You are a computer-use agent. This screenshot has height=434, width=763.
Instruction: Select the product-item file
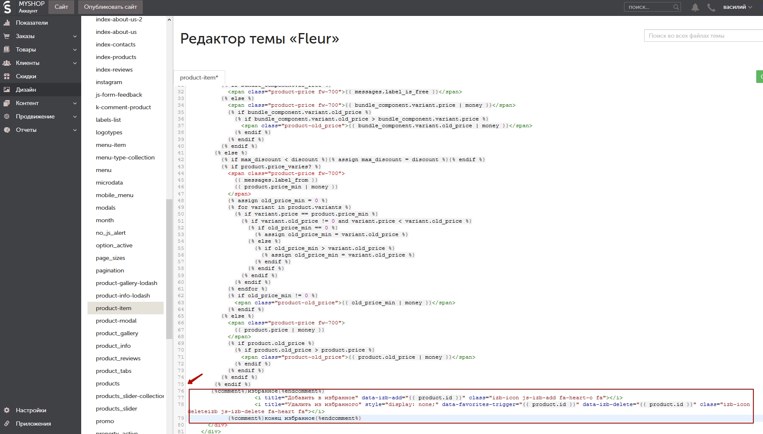click(125, 308)
